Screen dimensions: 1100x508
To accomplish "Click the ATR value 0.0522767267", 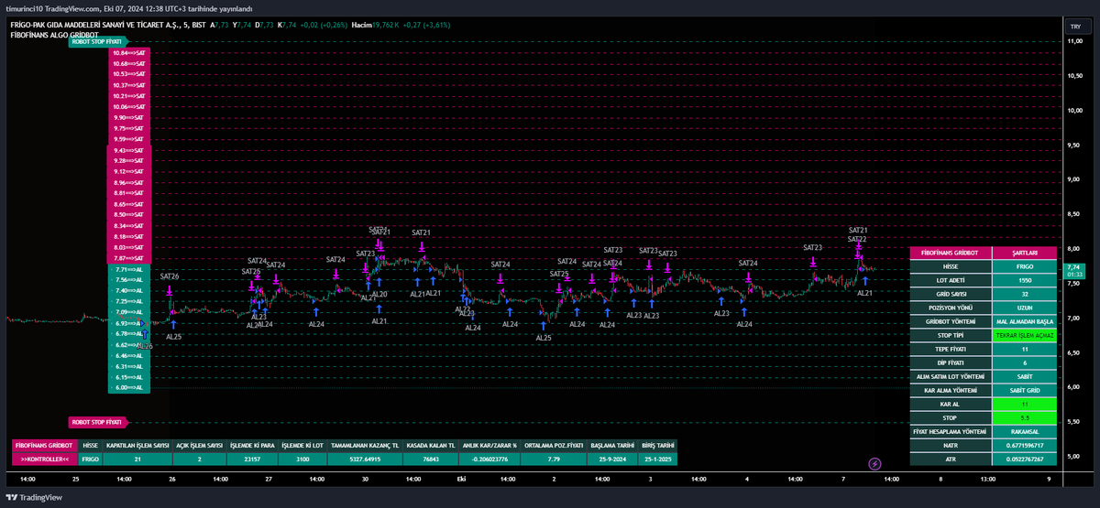I will pyautogui.click(x=1025, y=459).
